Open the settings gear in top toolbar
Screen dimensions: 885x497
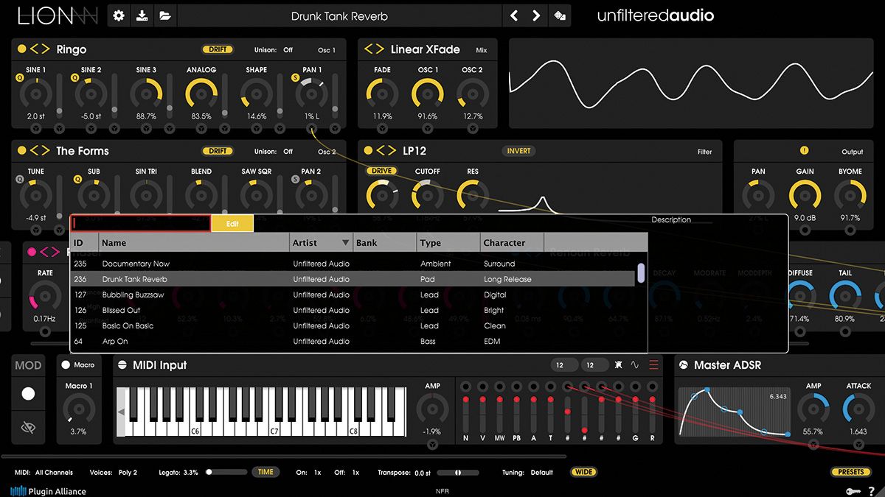pos(119,15)
